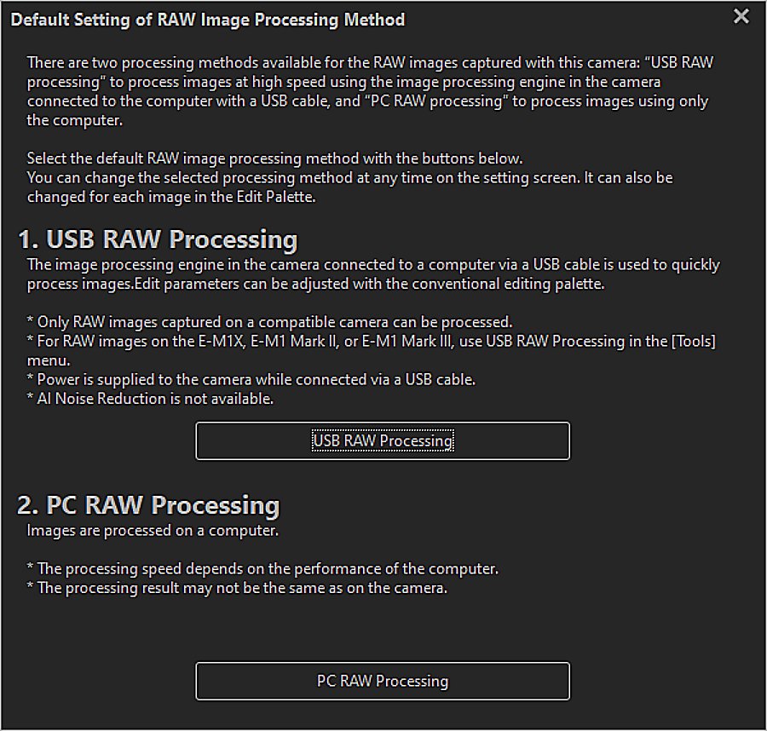Choose the PC RAW Processing button
Image resolution: width=767 pixels, height=731 pixels.
(383, 681)
